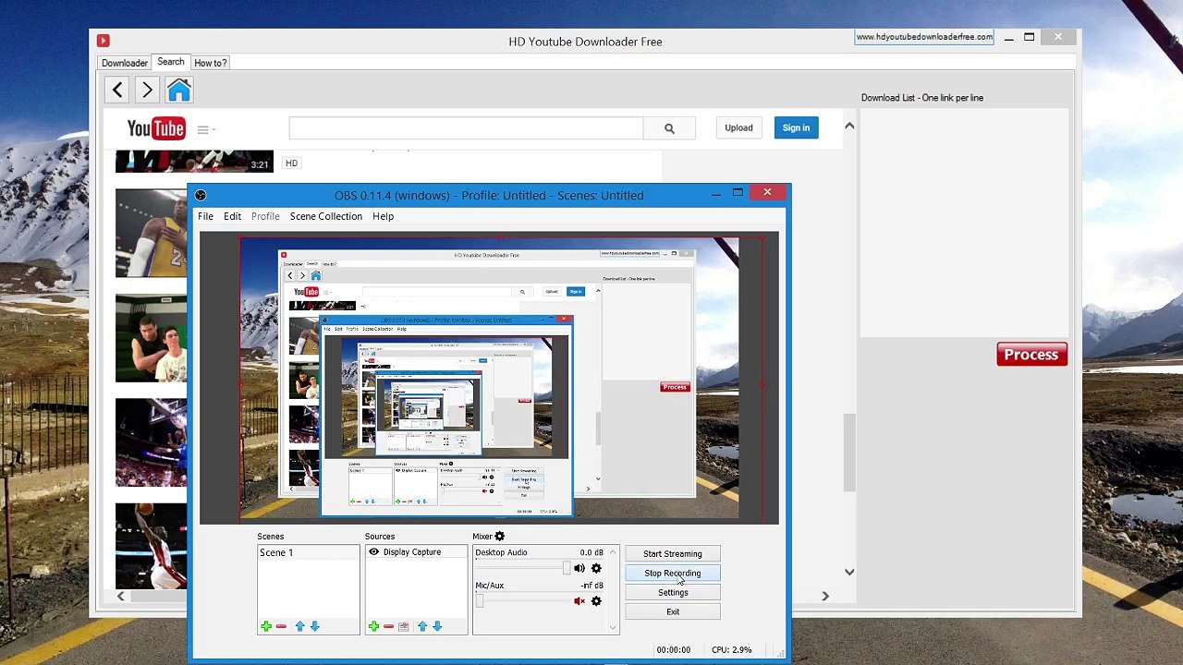Click the YouTube logo
This screenshot has width=1183, height=665.
pos(156,128)
